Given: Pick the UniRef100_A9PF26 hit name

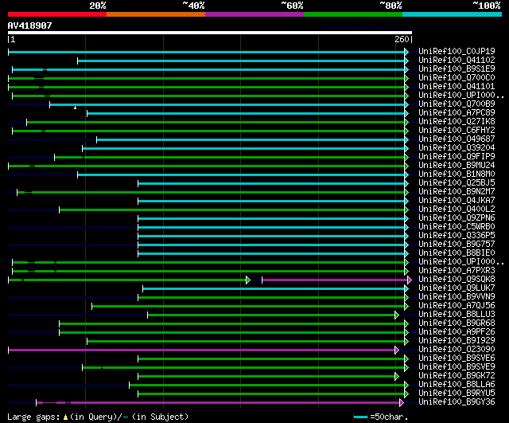Looking at the screenshot, I should (457, 332).
